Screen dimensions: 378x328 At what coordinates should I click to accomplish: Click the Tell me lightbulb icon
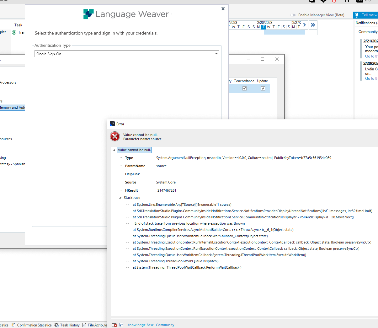[357, 15]
